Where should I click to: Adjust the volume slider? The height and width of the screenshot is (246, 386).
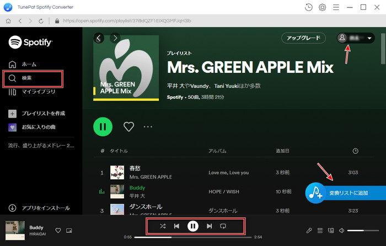point(363,231)
